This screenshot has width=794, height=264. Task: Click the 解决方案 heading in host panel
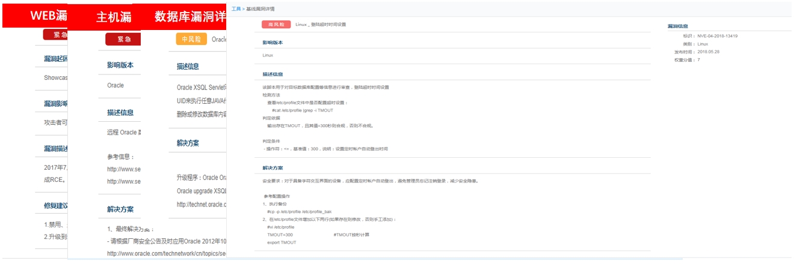tap(120, 209)
